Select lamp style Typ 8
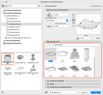Screen dimensions: 103x95 87,55
